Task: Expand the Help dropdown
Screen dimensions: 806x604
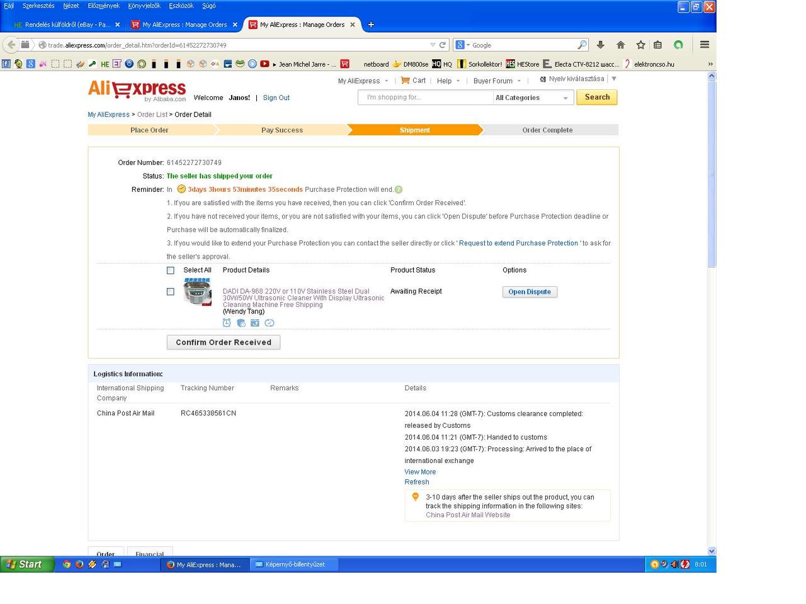Action: 448,81
